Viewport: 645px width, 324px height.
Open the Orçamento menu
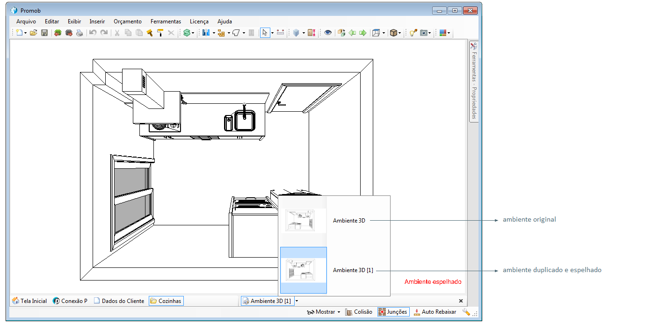(x=128, y=22)
